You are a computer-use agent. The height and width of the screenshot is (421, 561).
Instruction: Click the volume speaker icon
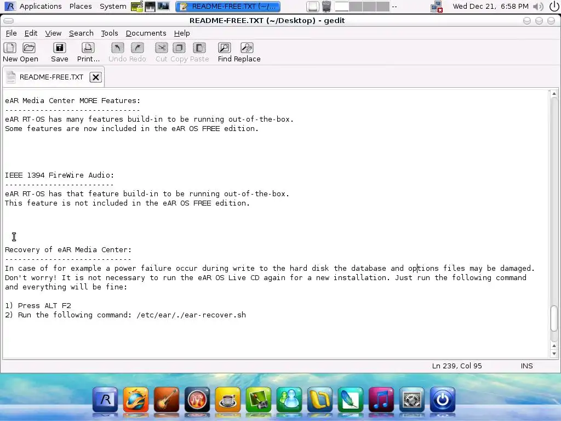coord(537,7)
